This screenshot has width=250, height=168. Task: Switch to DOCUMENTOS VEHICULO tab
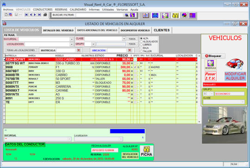click(x=135, y=30)
